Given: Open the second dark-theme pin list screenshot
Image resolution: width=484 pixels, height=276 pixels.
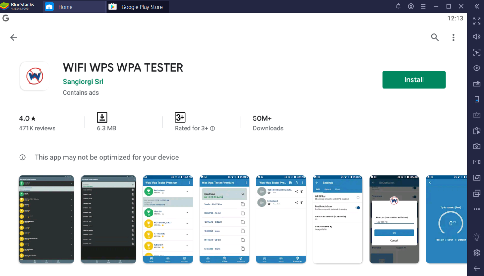Looking at the screenshot, I should (108, 219).
